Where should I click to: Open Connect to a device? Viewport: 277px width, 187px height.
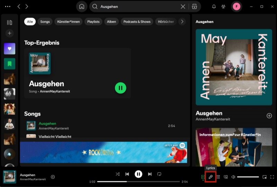[226, 177]
